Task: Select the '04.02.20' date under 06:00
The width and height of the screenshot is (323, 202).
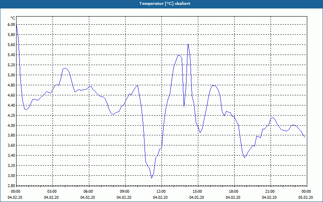Action: click(x=88, y=198)
